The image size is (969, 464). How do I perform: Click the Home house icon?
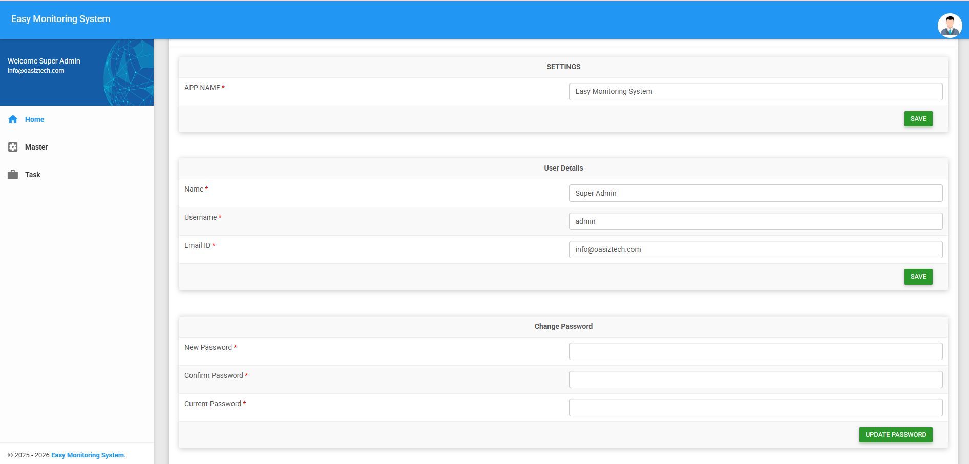13,119
